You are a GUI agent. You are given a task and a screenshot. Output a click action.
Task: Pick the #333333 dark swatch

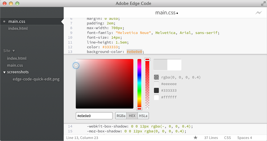(x=156, y=91)
